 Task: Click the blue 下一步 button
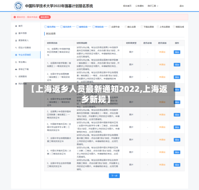tap(114, 176)
